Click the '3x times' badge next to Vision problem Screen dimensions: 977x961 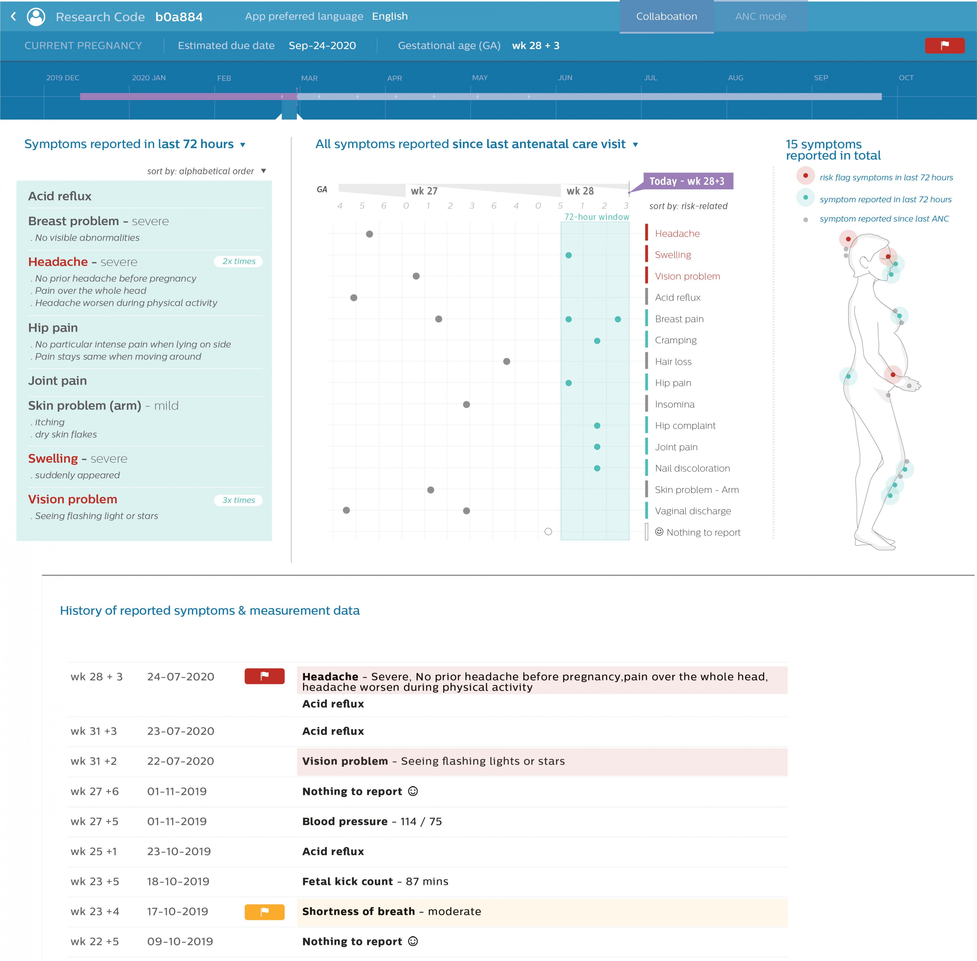238,500
